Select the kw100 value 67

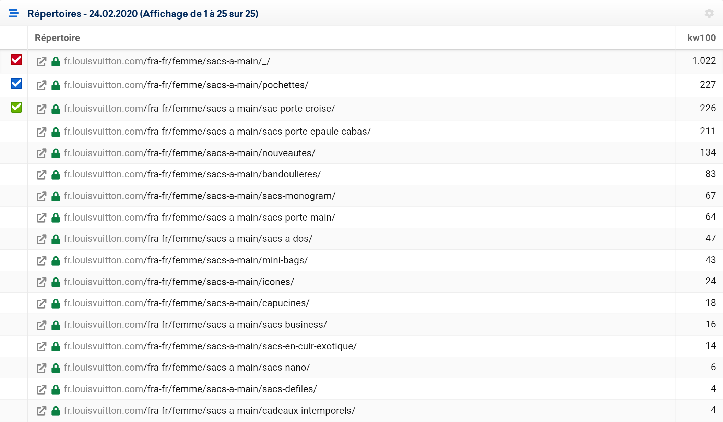click(x=711, y=196)
